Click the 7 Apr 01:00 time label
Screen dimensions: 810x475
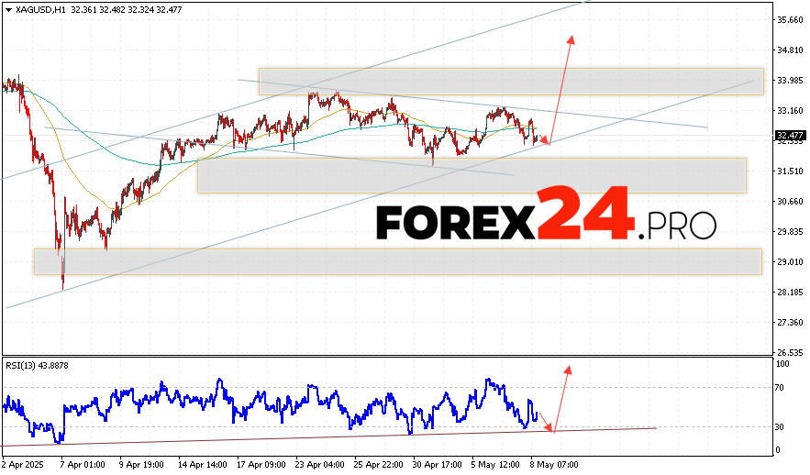(x=83, y=465)
